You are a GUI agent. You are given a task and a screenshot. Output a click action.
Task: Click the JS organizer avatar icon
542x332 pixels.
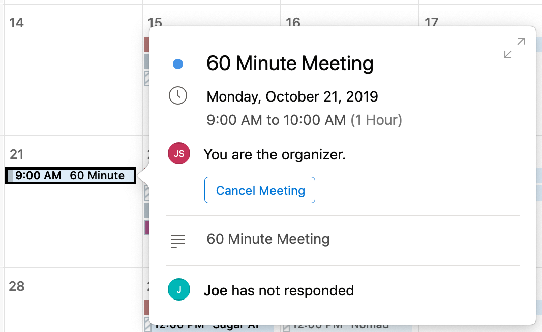178,153
